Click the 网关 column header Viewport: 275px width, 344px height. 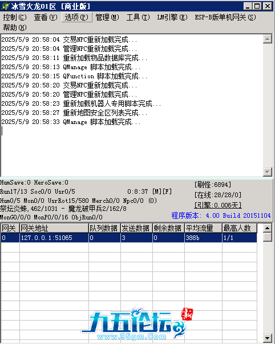(x=10, y=228)
